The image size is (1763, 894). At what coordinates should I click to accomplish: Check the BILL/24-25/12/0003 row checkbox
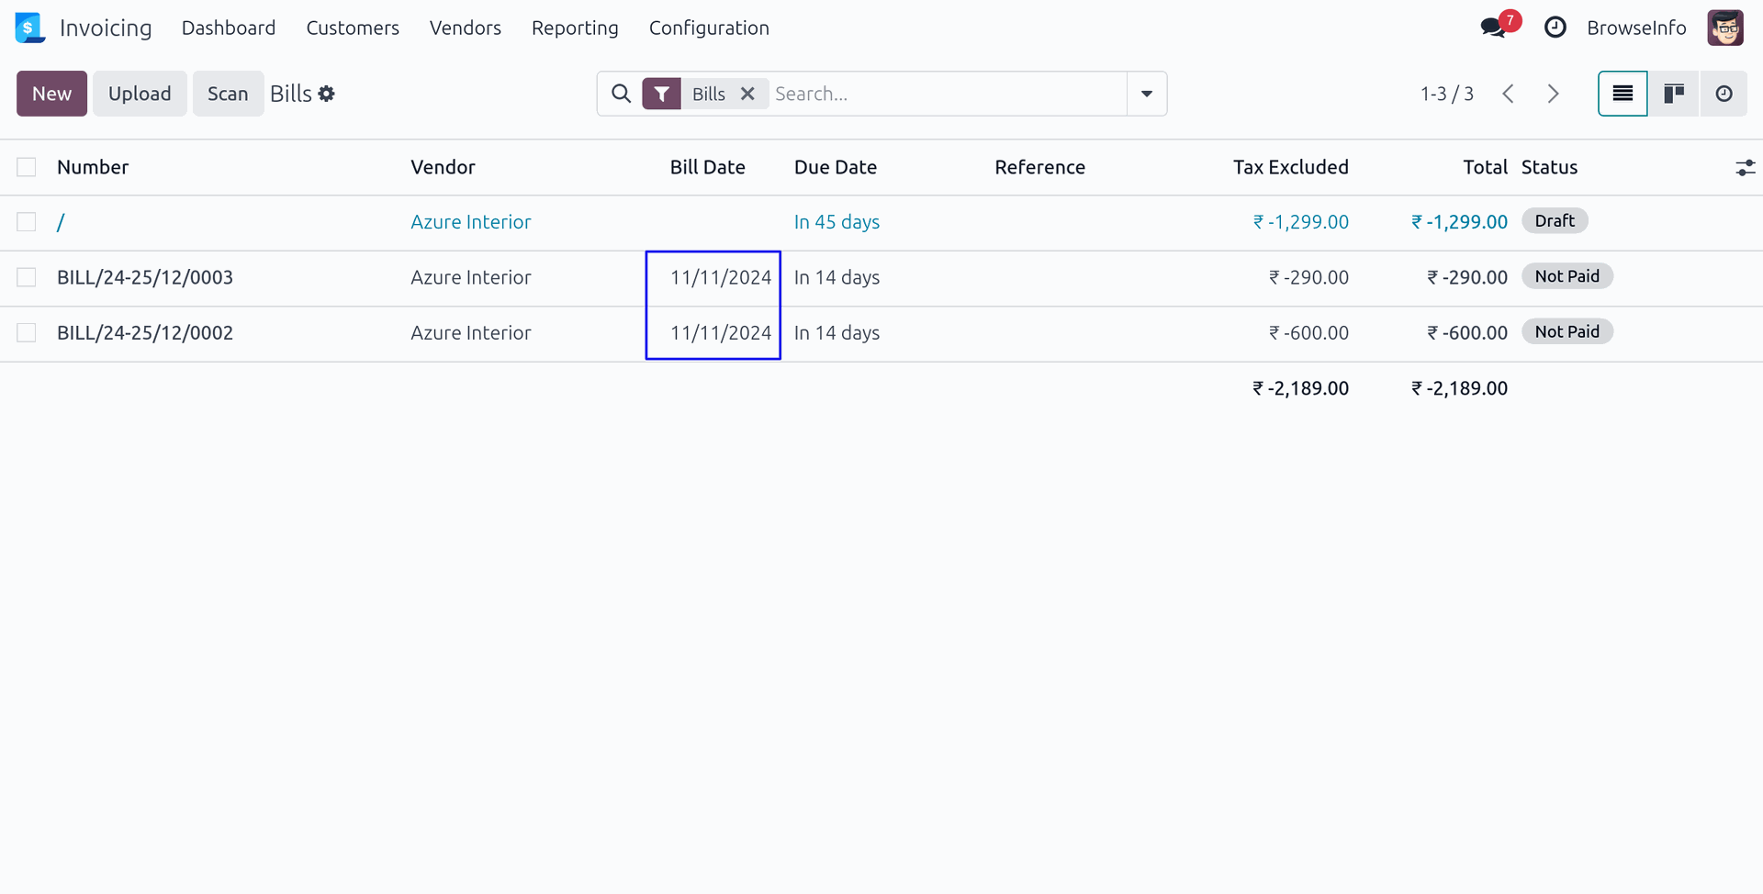[27, 277]
